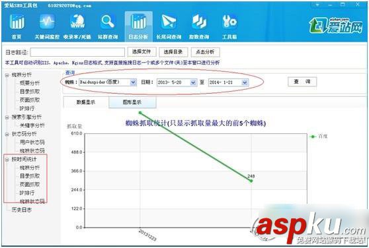Switch to the 数据显示 tab

(86, 102)
